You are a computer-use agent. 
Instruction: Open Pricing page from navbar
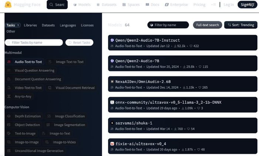(x=199, y=4)
